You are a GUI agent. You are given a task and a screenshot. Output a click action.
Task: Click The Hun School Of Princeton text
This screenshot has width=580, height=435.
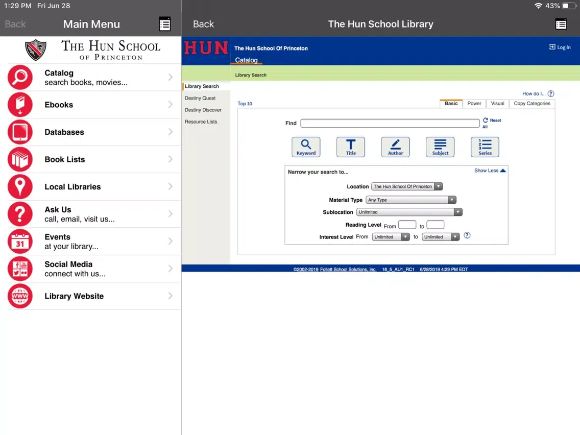[x=271, y=49]
